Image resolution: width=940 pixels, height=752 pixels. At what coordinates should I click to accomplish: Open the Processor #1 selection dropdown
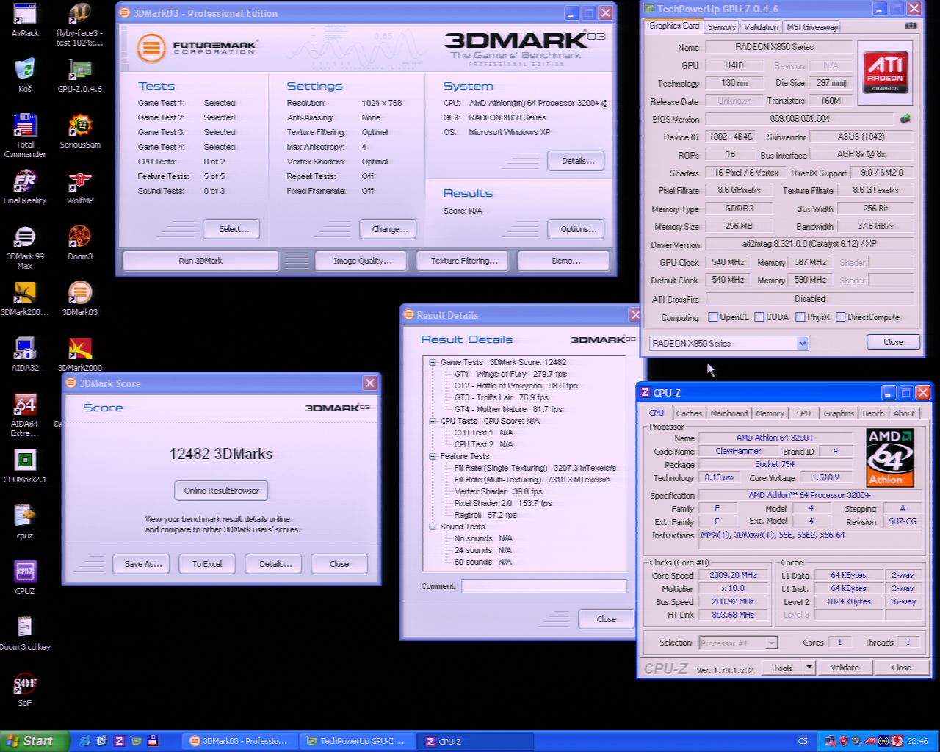[x=771, y=643]
